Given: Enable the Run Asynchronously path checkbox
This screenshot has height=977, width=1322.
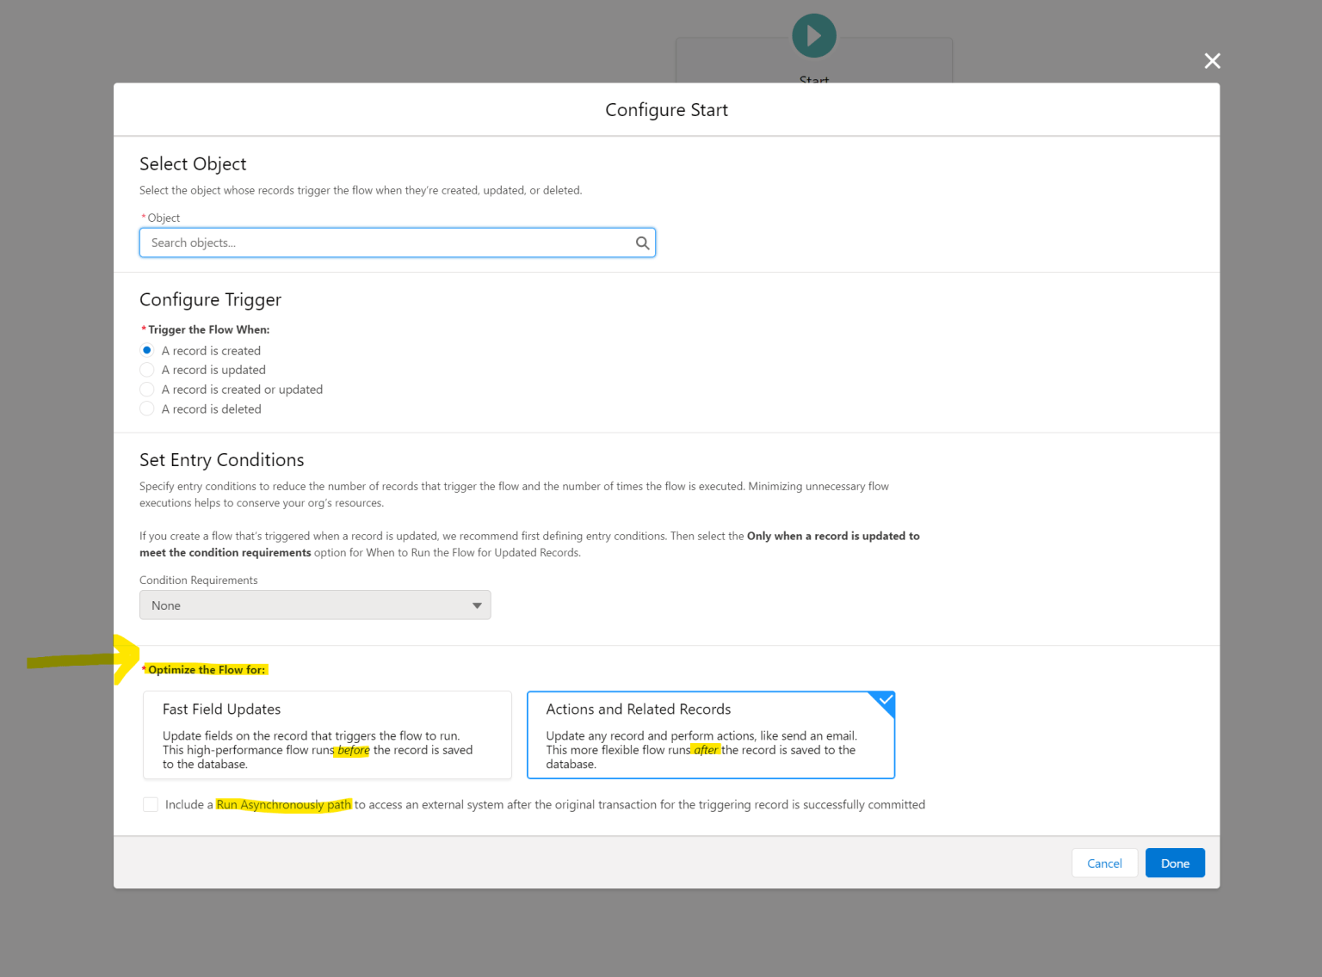Looking at the screenshot, I should (151, 804).
